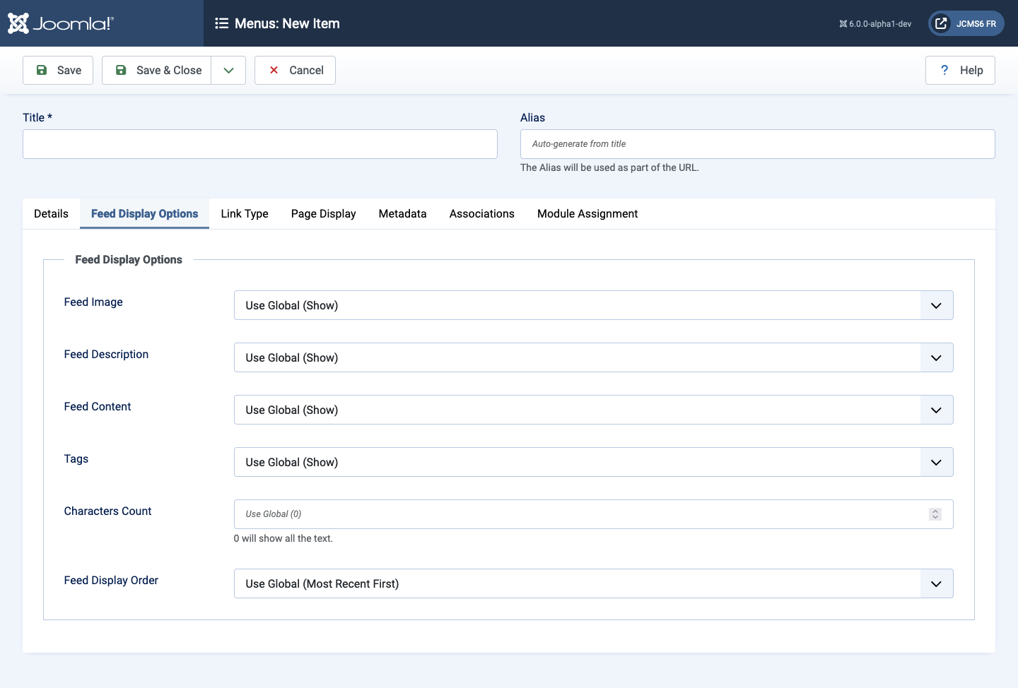
Task: Click the Characters Count spinner arrows
Action: [x=935, y=514]
